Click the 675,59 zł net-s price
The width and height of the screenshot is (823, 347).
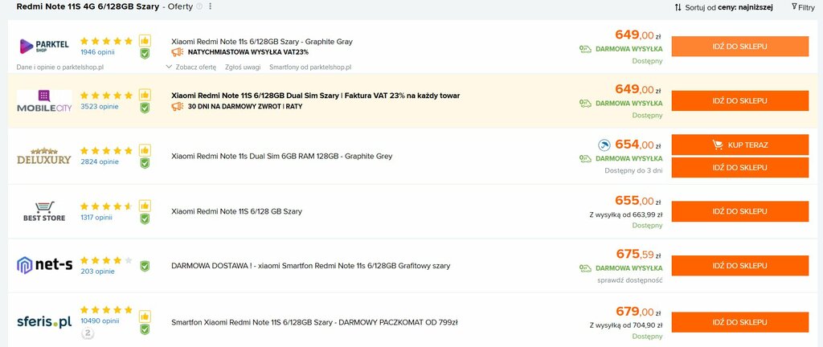coord(638,254)
